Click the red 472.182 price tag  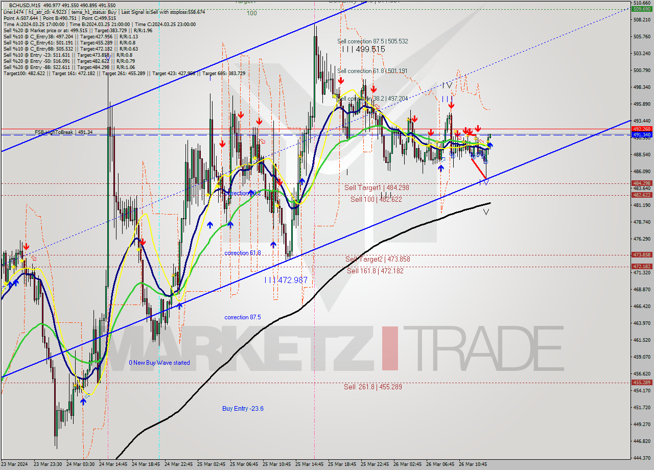click(x=642, y=266)
